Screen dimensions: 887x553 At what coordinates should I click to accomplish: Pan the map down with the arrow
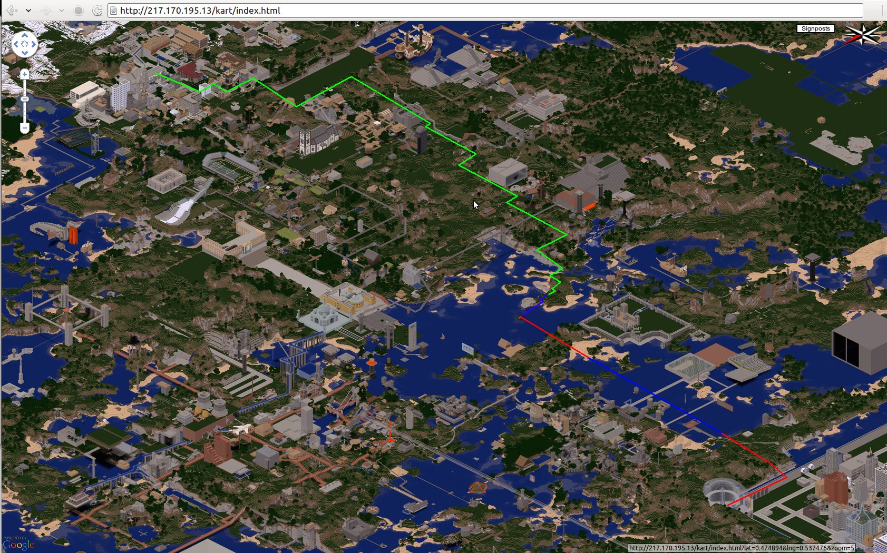[24, 53]
